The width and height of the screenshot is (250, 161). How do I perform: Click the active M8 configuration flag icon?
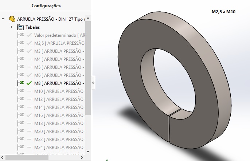point(20,83)
